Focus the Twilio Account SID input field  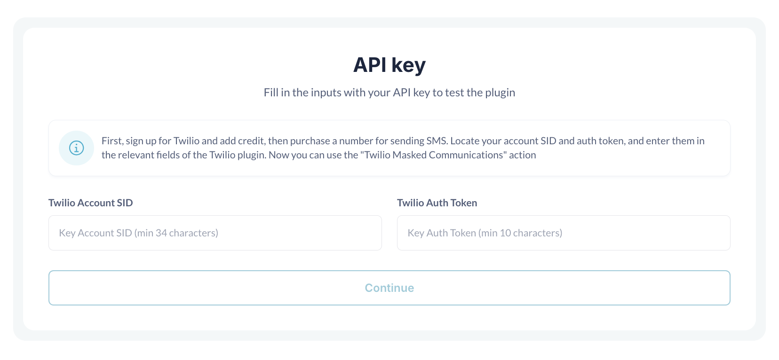pos(215,233)
